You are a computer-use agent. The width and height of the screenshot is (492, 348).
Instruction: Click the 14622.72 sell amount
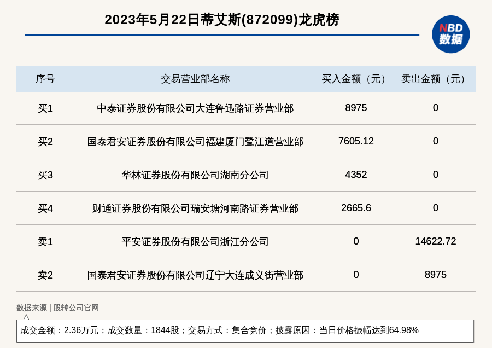pyautogui.click(x=436, y=241)
